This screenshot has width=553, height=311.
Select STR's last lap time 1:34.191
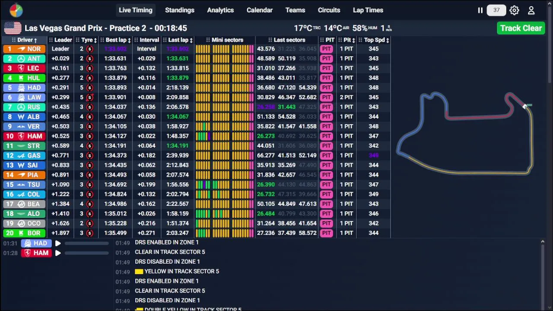(178, 146)
